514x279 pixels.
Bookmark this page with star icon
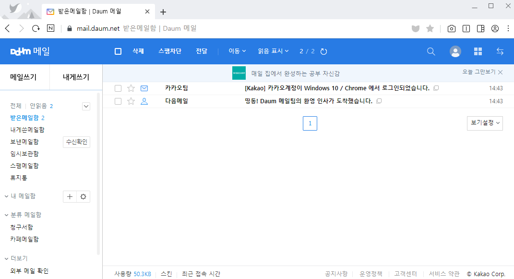click(430, 28)
